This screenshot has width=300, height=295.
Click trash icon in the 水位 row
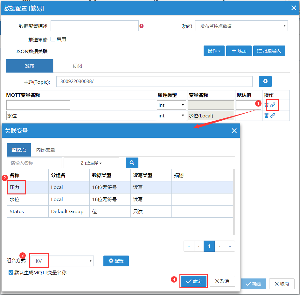click(266, 116)
